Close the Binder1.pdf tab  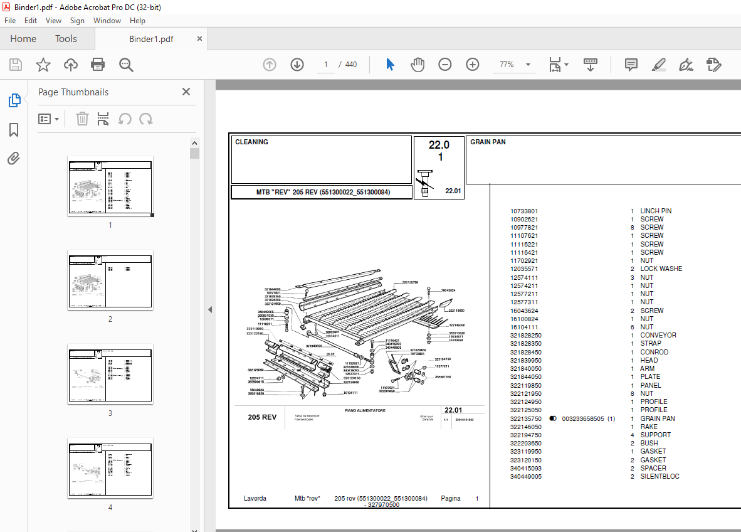click(199, 39)
